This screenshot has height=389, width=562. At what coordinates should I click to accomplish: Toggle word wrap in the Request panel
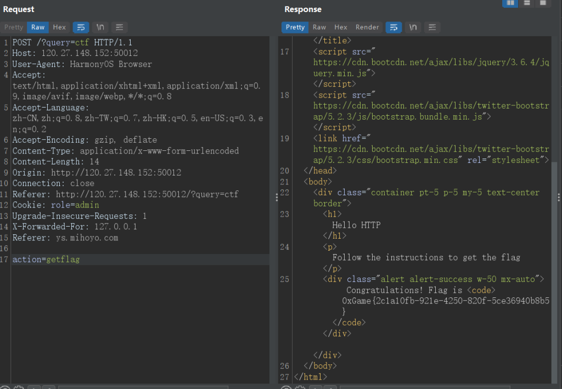[81, 27]
